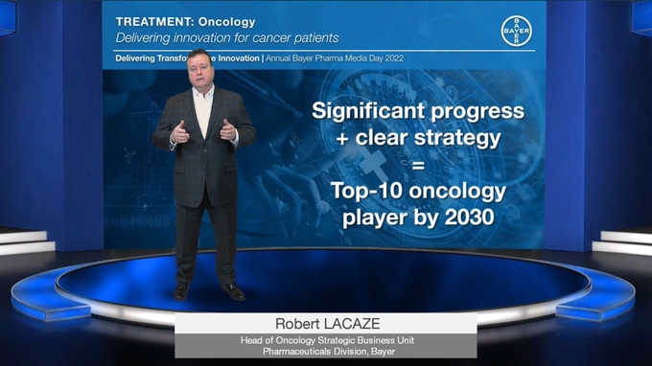Click 'Pharmaceuticals Division, Bayer' caption line
Screen dimensions: 652x366
click(329, 352)
